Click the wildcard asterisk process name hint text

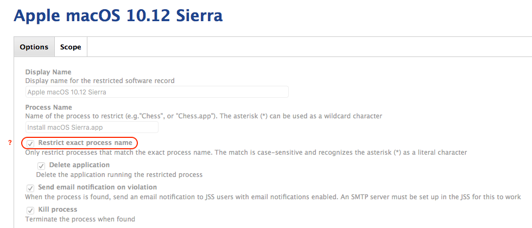click(204, 116)
